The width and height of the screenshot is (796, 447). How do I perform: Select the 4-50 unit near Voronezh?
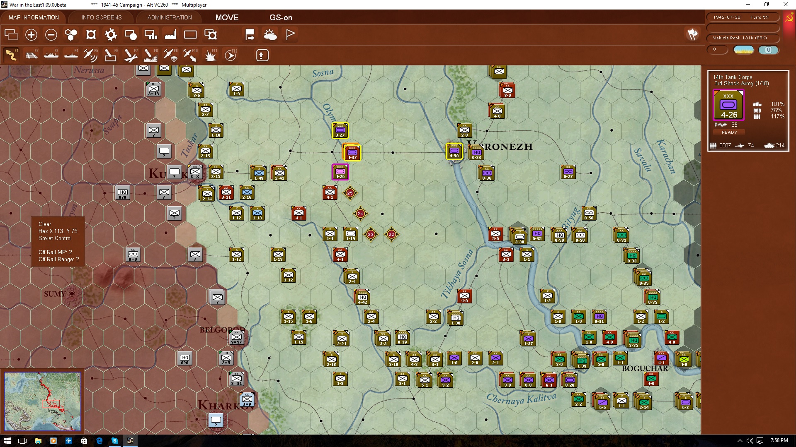tap(454, 151)
